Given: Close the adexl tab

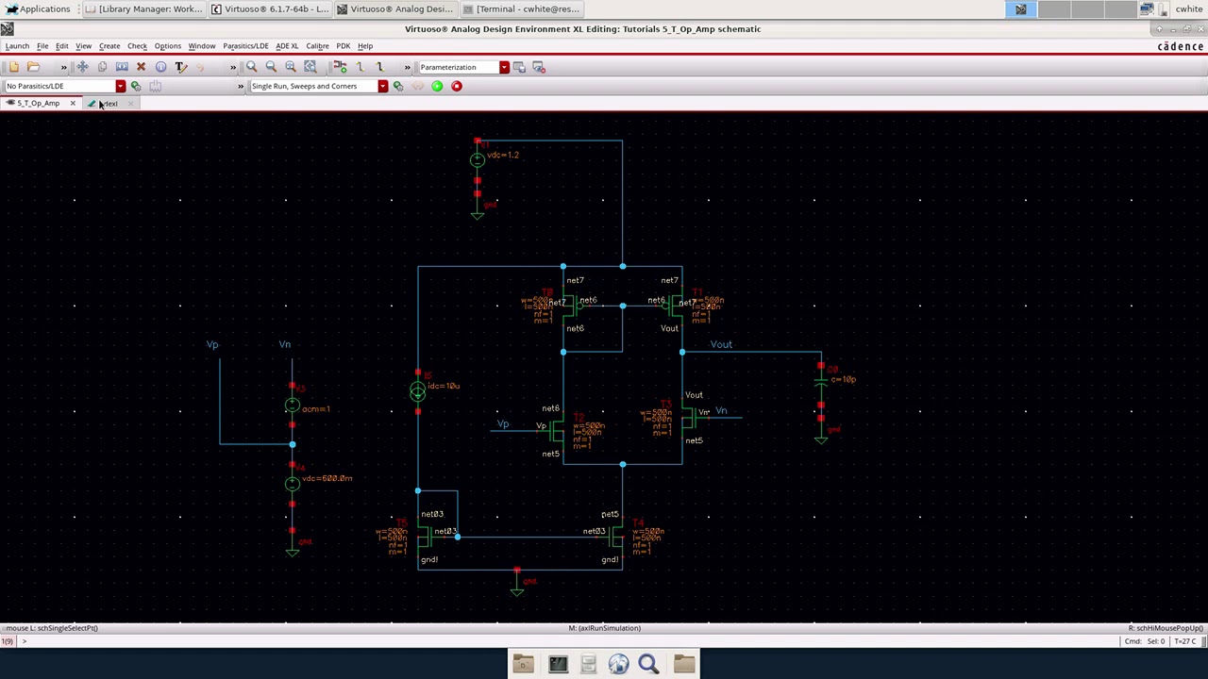Looking at the screenshot, I should 130,104.
